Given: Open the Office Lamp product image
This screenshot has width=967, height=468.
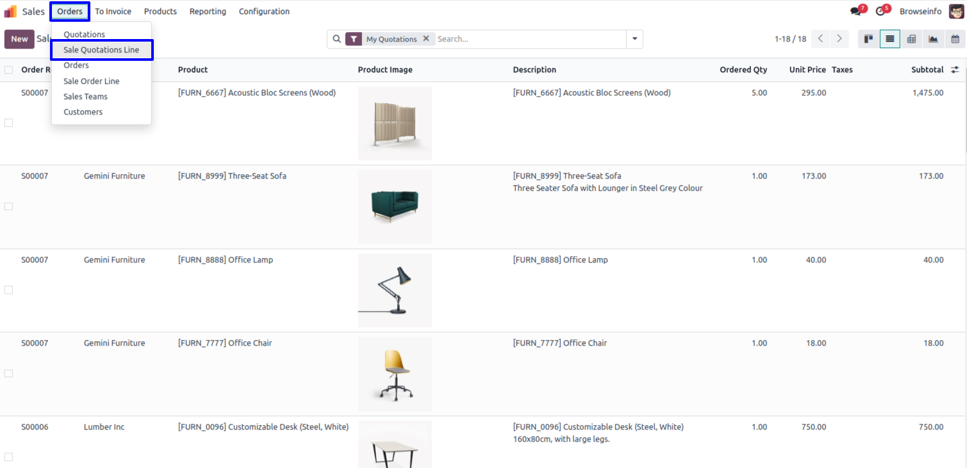Looking at the screenshot, I should click(x=395, y=290).
